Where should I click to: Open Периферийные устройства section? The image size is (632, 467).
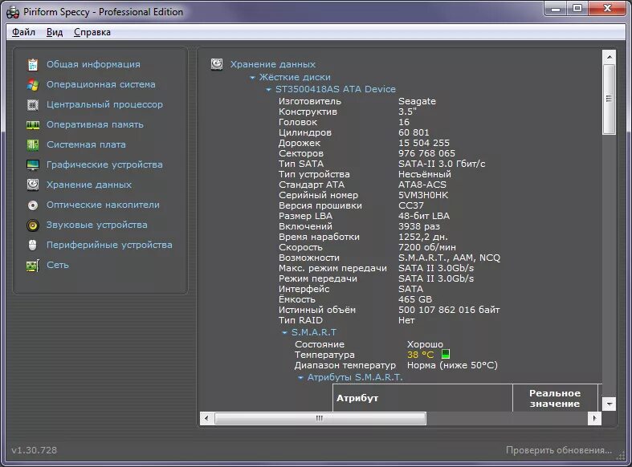(x=109, y=245)
